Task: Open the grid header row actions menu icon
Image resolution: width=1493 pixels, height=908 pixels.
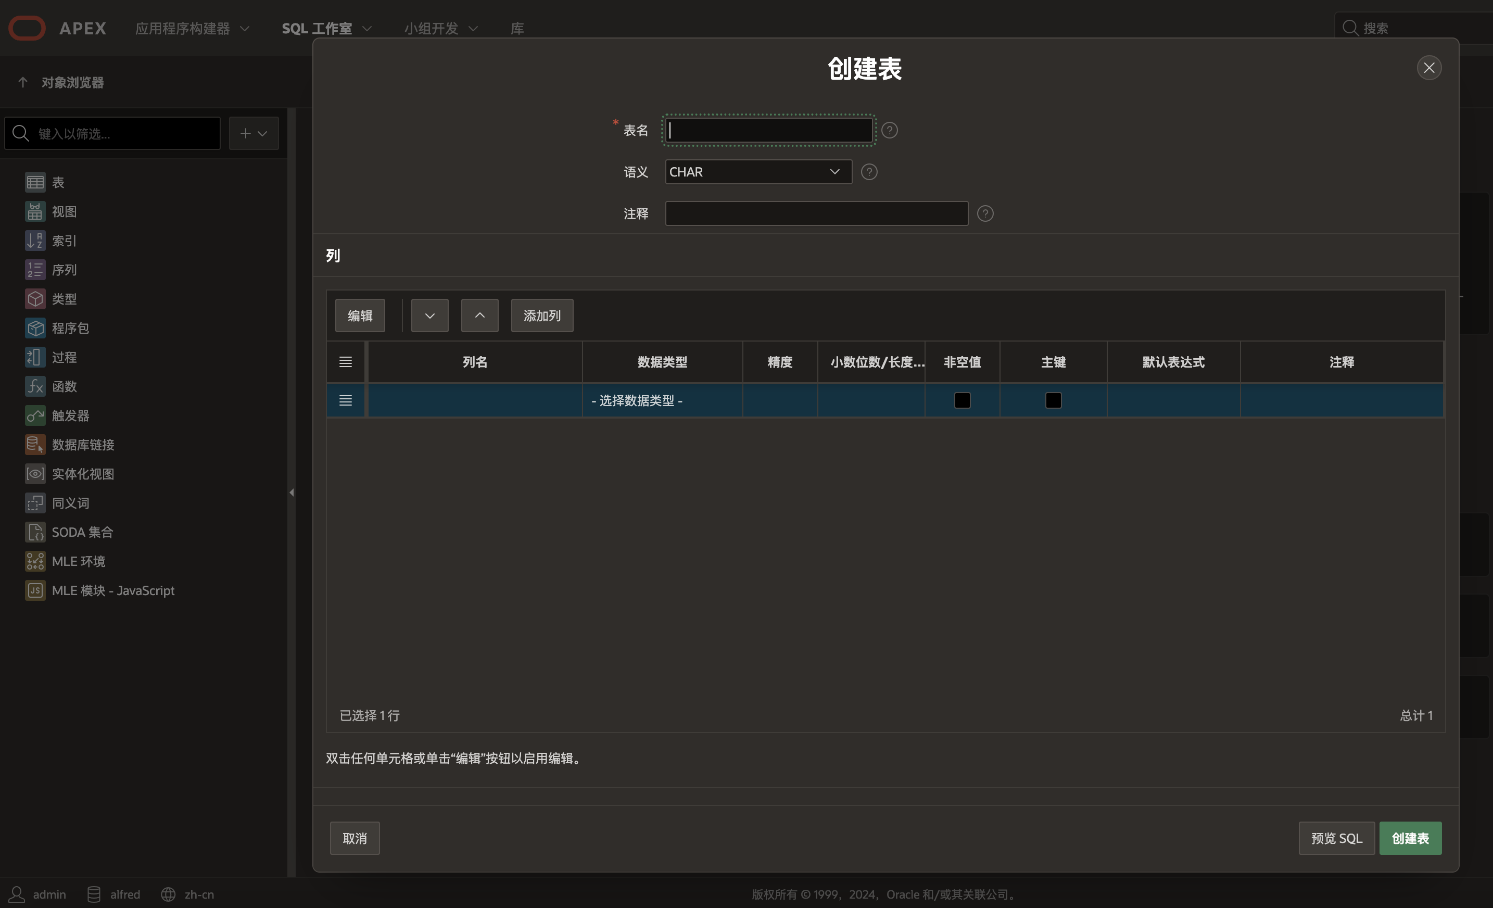Action: click(x=345, y=362)
